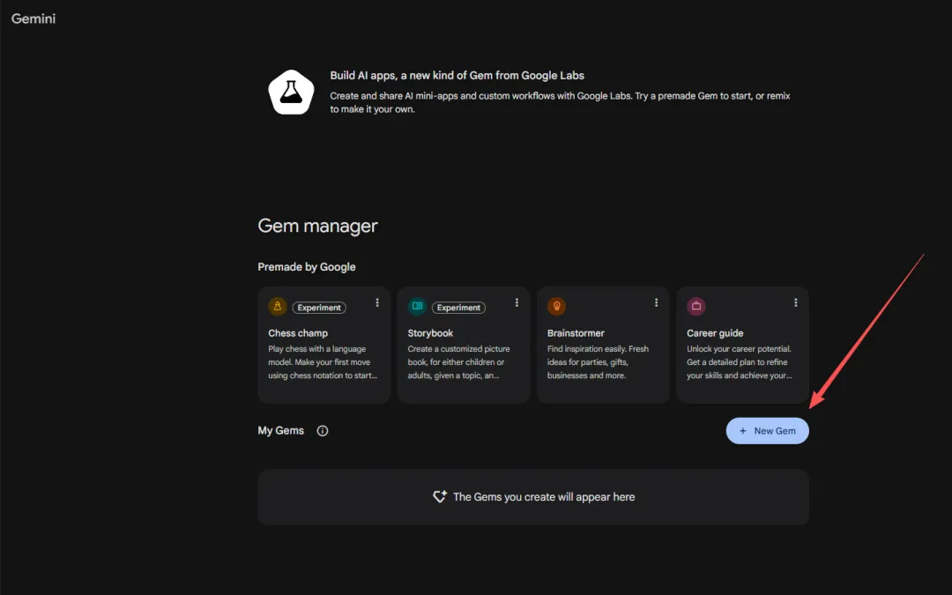Click the Brainstormer lightbulb icon
This screenshot has height=595, width=952.
point(556,307)
